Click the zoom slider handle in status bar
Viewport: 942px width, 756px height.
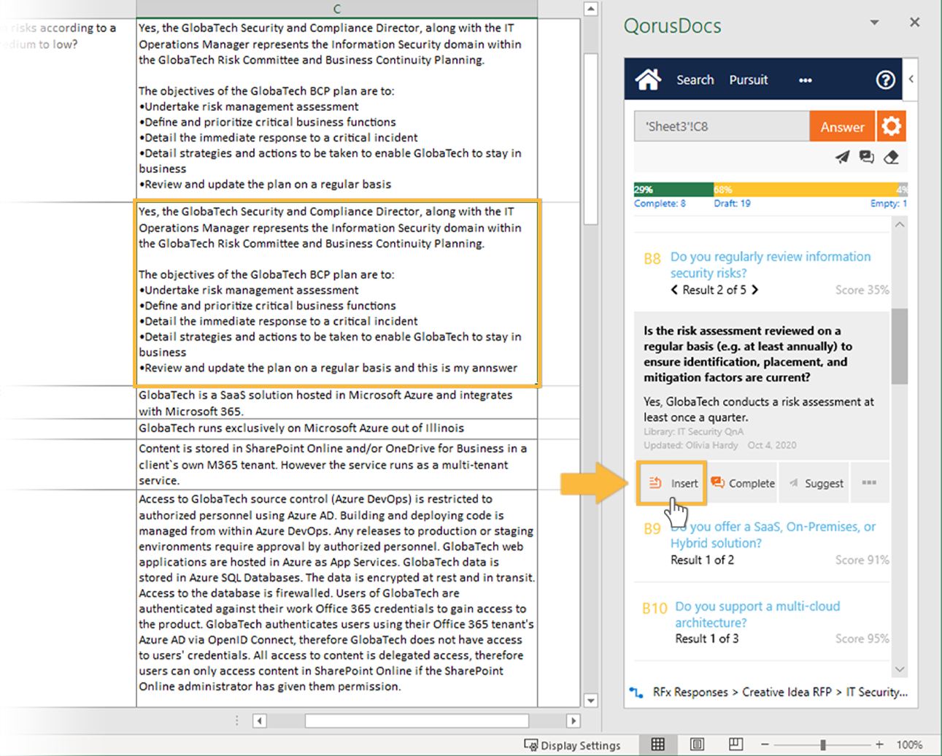click(x=822, y=744)
